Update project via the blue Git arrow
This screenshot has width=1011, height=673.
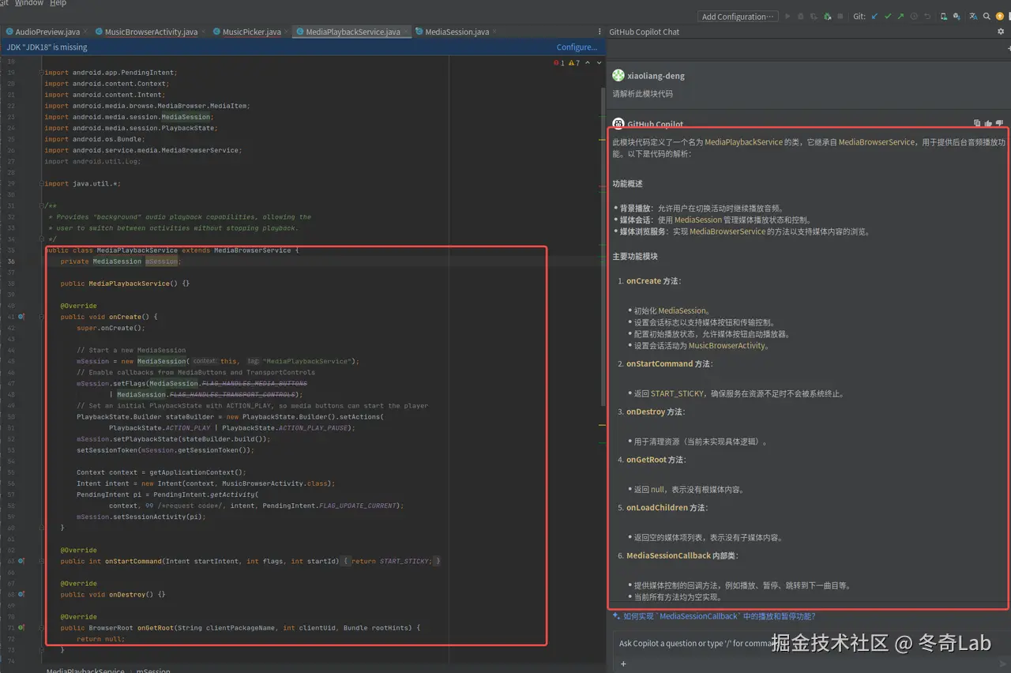pos(874,16)
